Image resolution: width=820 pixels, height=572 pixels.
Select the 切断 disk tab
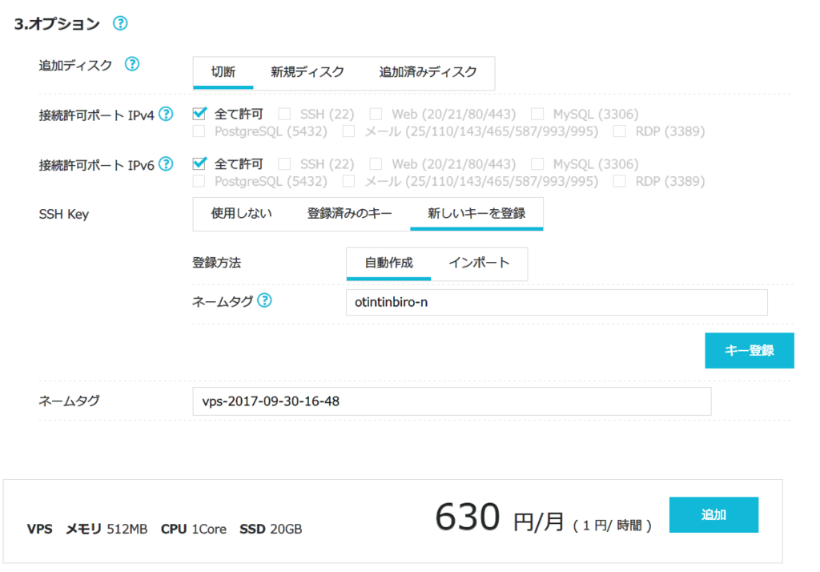pos(223,72)
